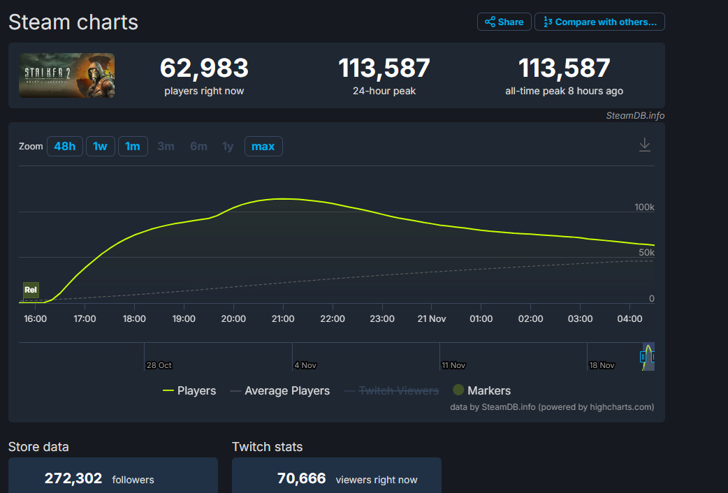The height and width of the screenshot is (493, 728).
Task: Open the STALKER 2 game thumbnail
Action: (67, 75)
